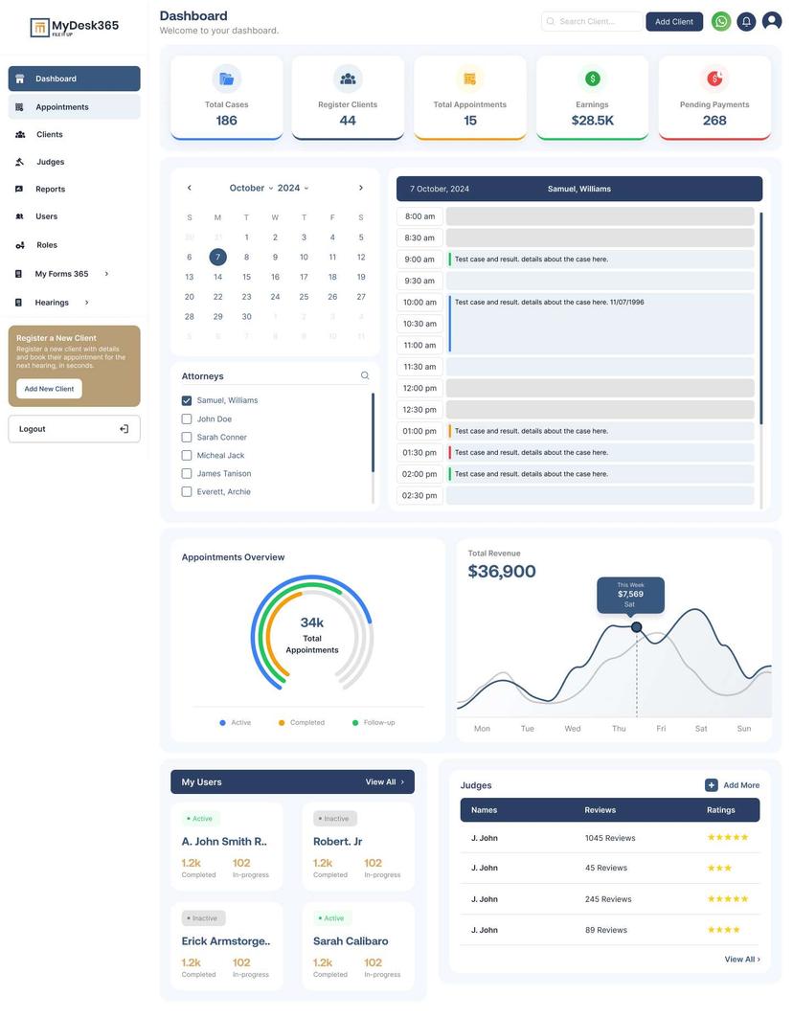Image resolution: width=793 pixels, height=1018 pixels.
Task: Open the Sarah Calibaro user card
Action: (x=358, y=946)
